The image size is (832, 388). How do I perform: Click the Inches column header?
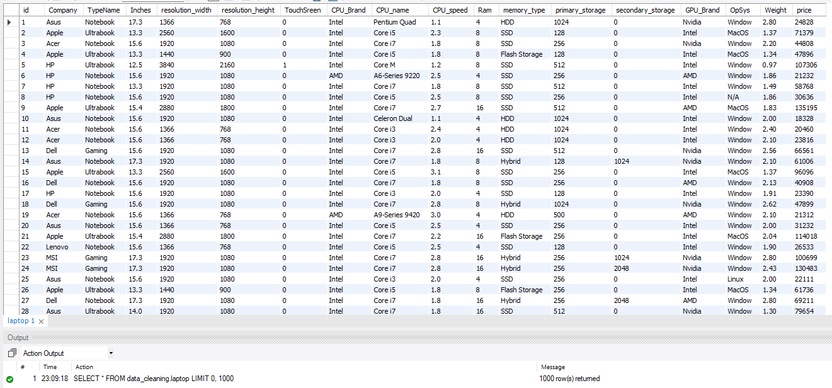140,10
